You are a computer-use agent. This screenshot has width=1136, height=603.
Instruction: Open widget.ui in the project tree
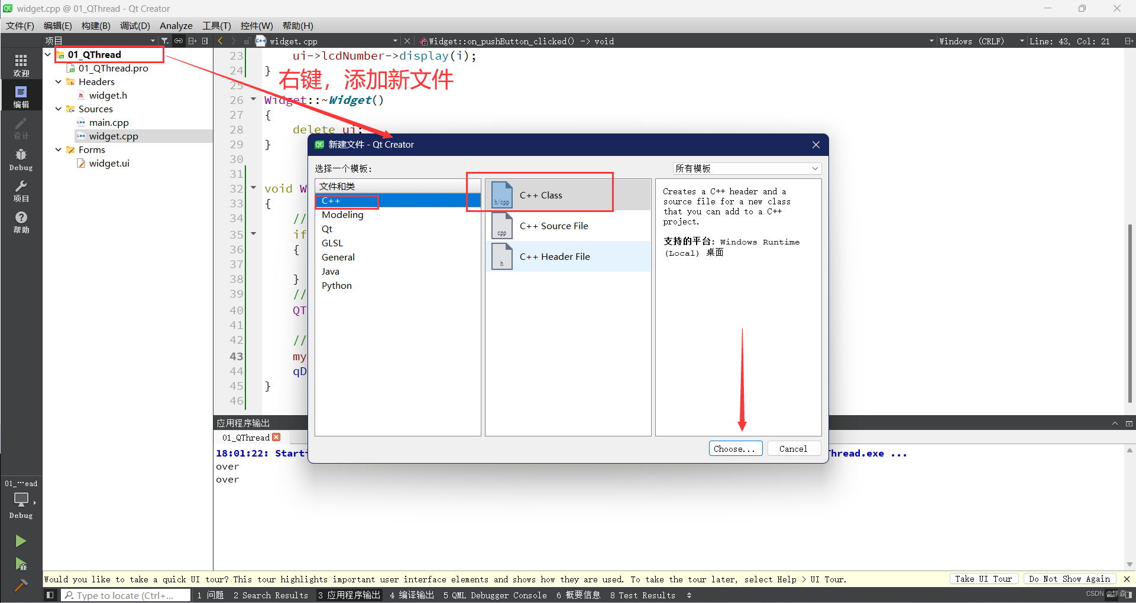point(109,163)
